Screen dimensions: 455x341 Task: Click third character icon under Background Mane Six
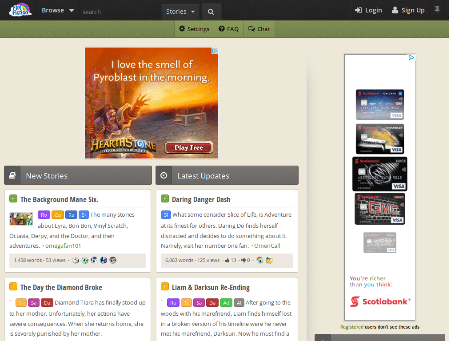pyautogui.click(x=94, y=260)
